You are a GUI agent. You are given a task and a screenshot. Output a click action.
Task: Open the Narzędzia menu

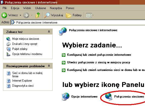click(x=56, y=8)
